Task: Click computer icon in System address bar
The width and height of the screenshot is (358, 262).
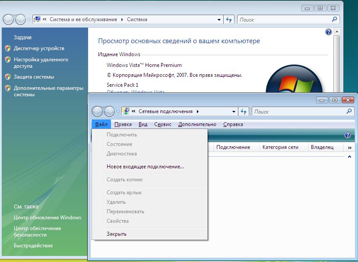Action: tap(37, 19)
